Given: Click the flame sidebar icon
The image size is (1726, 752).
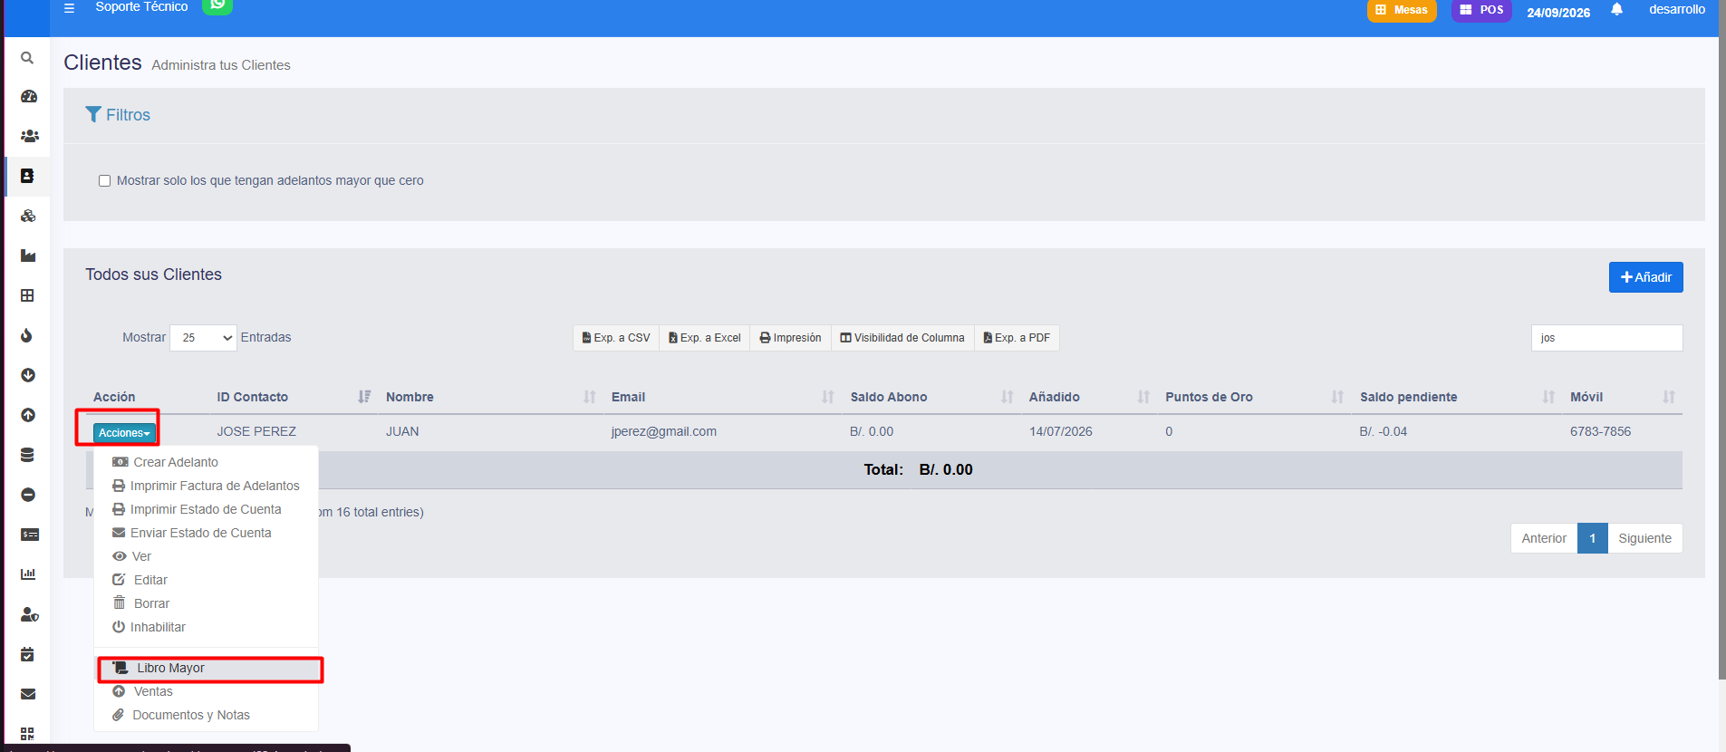Looking at the screenshot, I should click(x=27, y=335).
